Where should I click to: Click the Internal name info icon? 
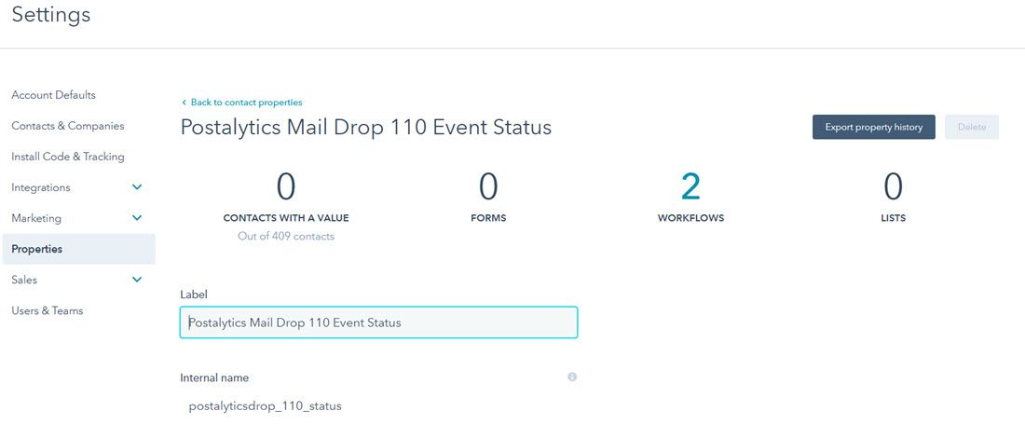pyautogui.click(x=572, y=377)
